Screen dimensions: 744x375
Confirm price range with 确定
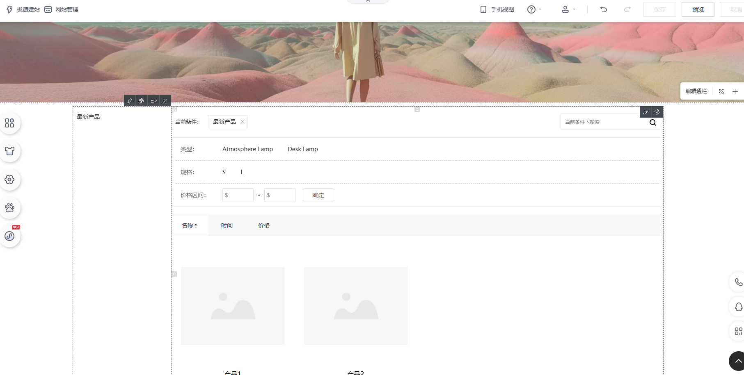point(318,195)
